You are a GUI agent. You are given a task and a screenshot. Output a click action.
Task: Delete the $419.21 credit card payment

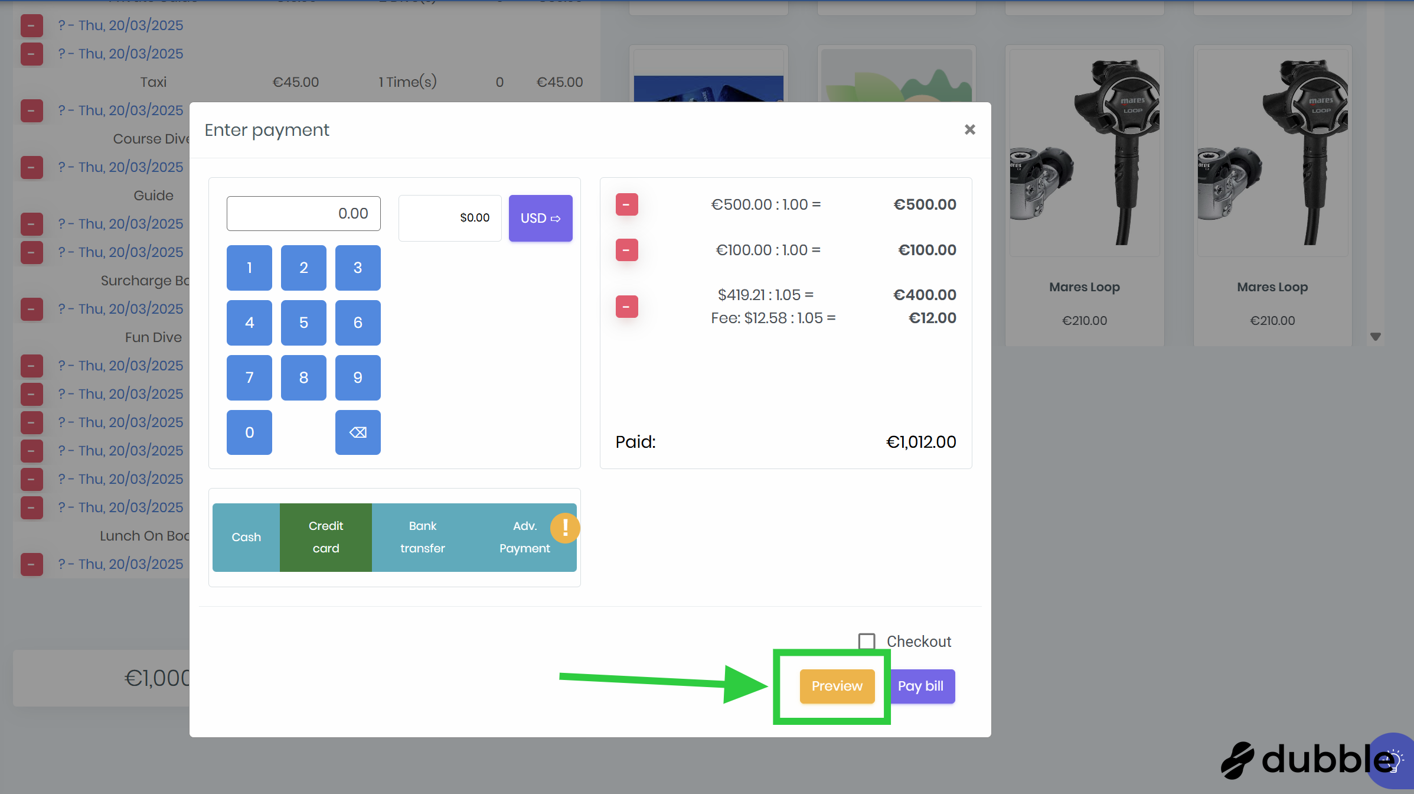point(626,307)
